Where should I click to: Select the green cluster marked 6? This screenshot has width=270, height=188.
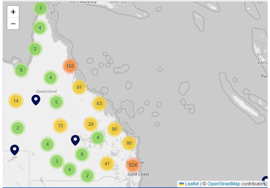pos(21,70)
